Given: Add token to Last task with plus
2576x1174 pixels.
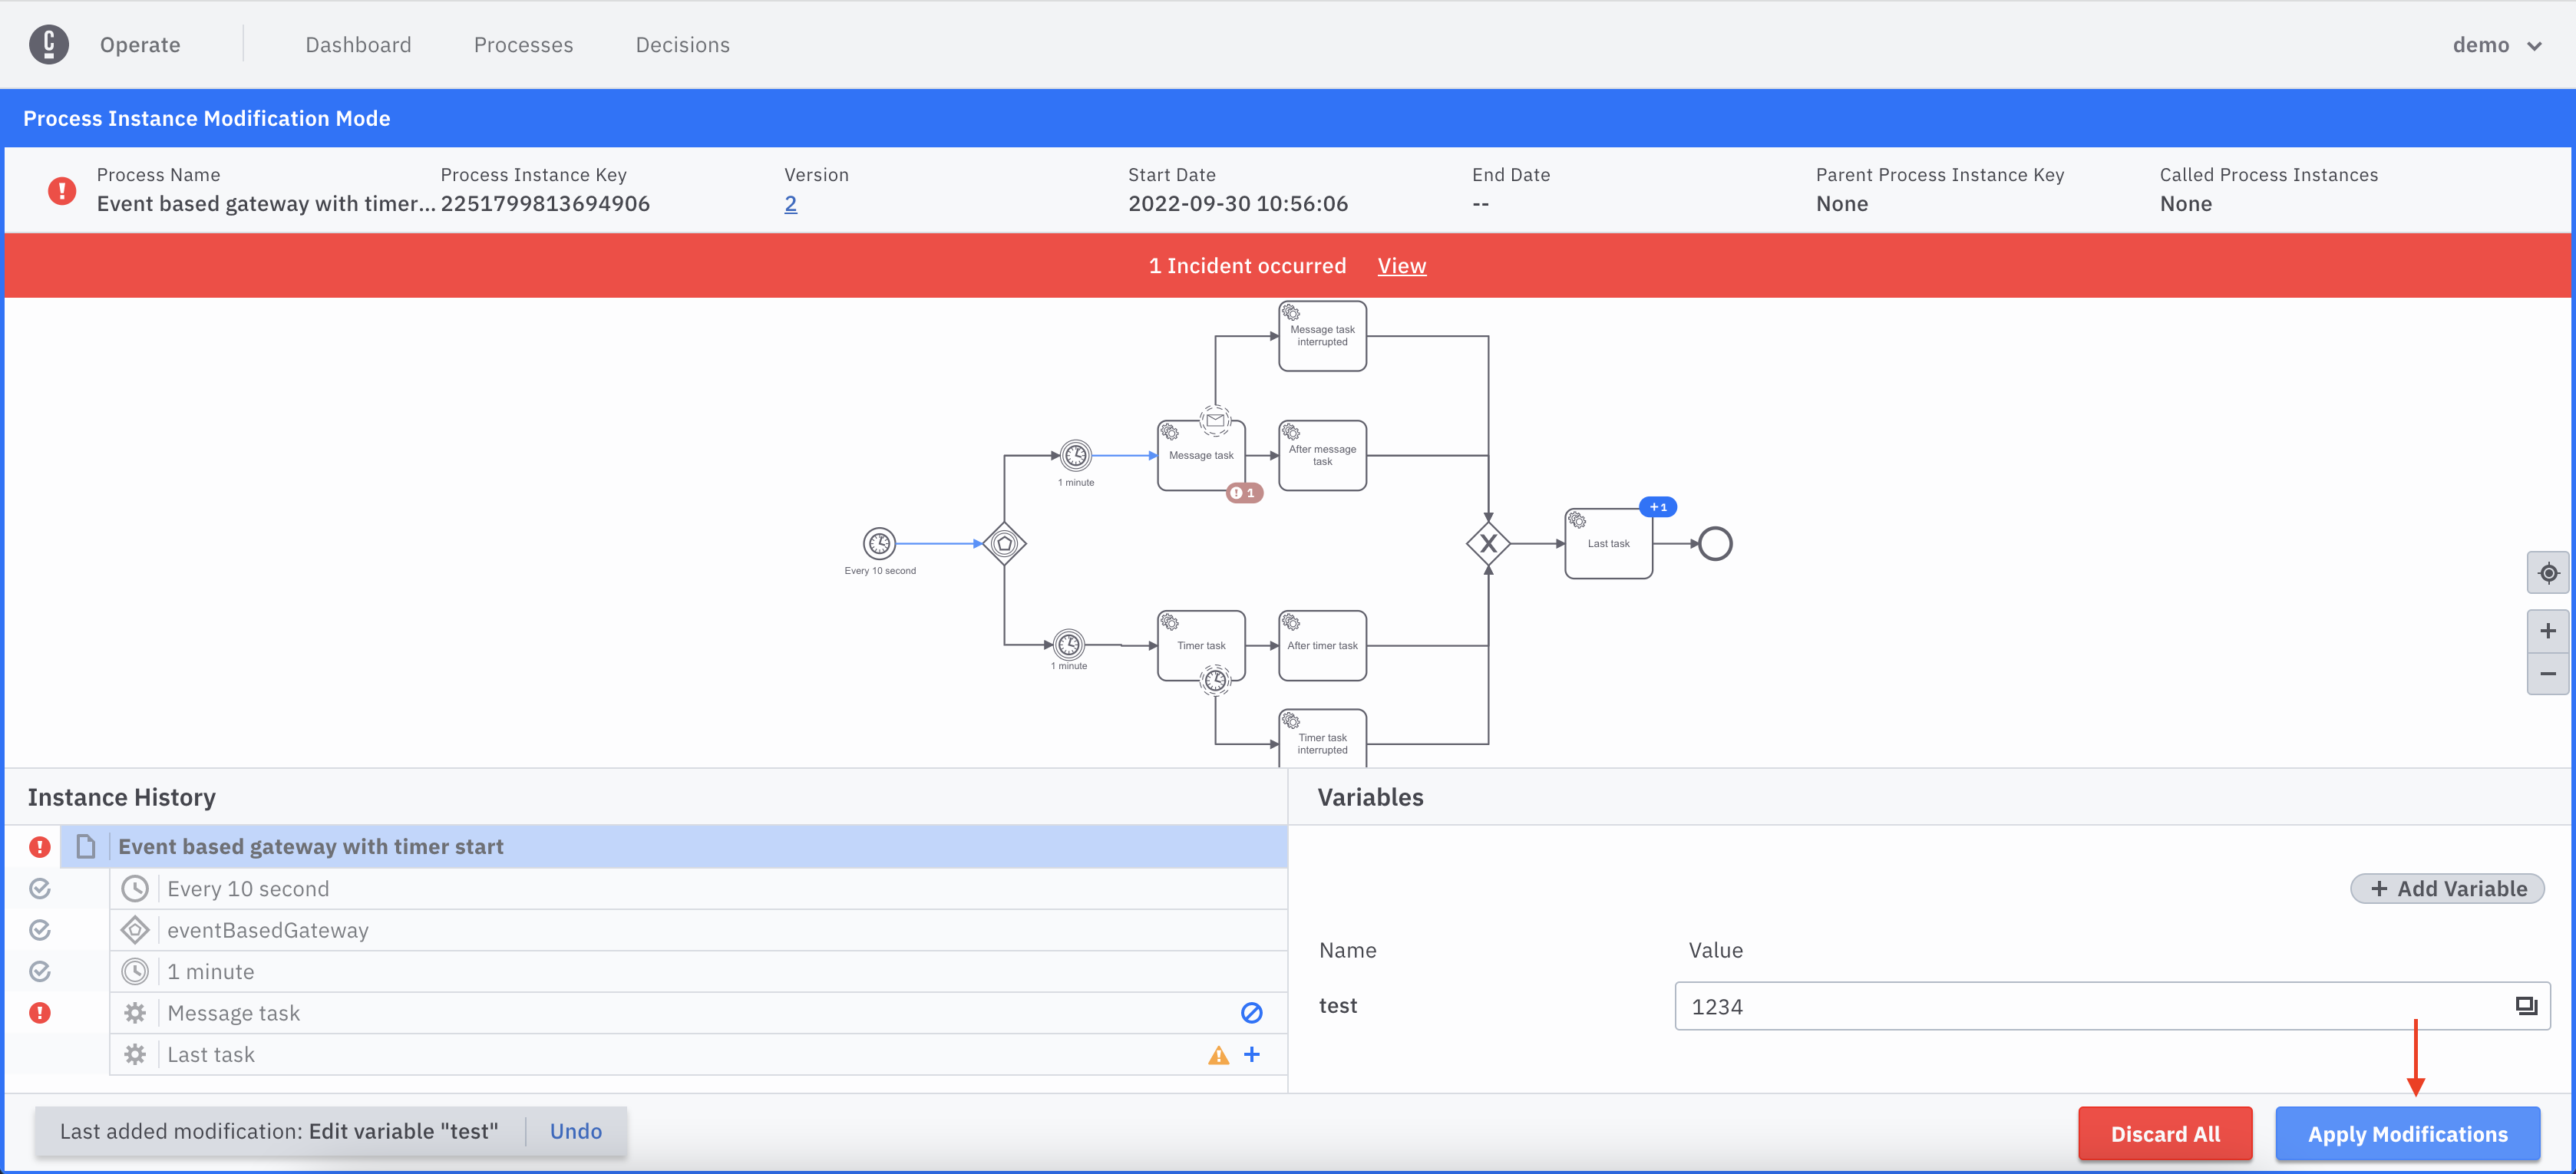Looking at the screenshot, I should click(x=1252, y=1054).
